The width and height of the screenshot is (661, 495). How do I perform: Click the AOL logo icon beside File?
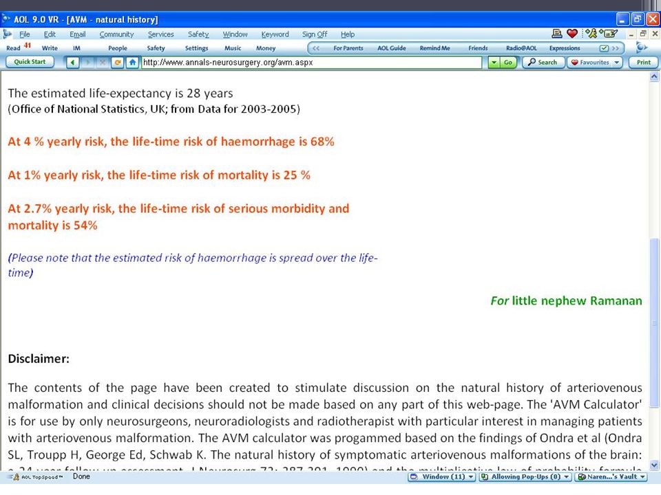coord(7,34)
